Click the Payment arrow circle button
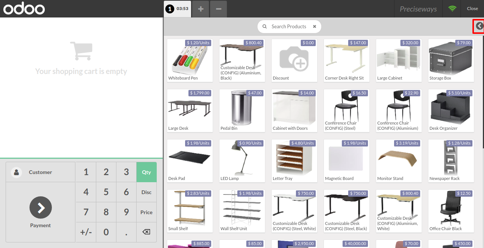The height and width of the screenshot is (248, 484). pyautogui.click(x=41, y=207)
